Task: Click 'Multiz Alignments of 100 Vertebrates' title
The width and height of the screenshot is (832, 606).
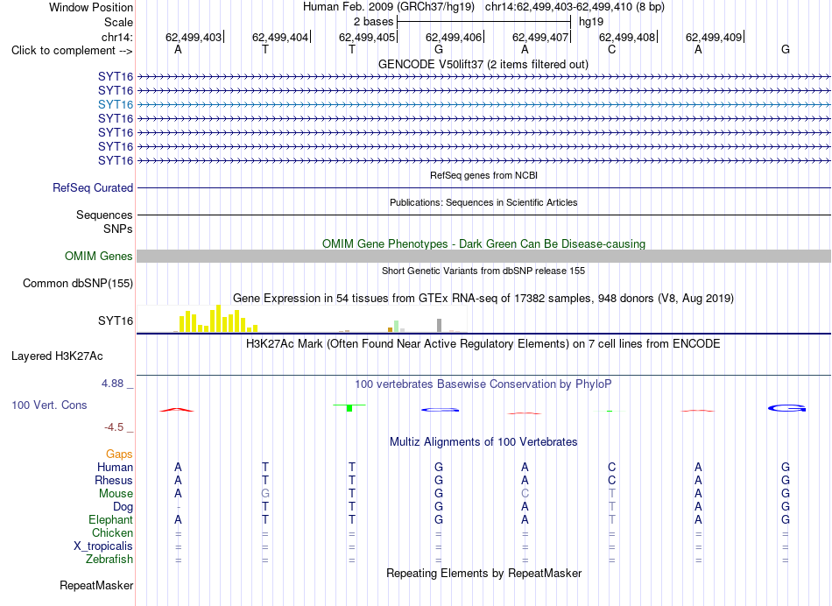Action: click(483, 441)
